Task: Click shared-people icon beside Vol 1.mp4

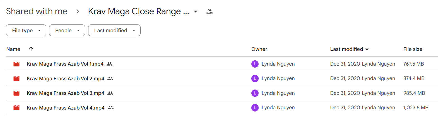Action: 110,64
